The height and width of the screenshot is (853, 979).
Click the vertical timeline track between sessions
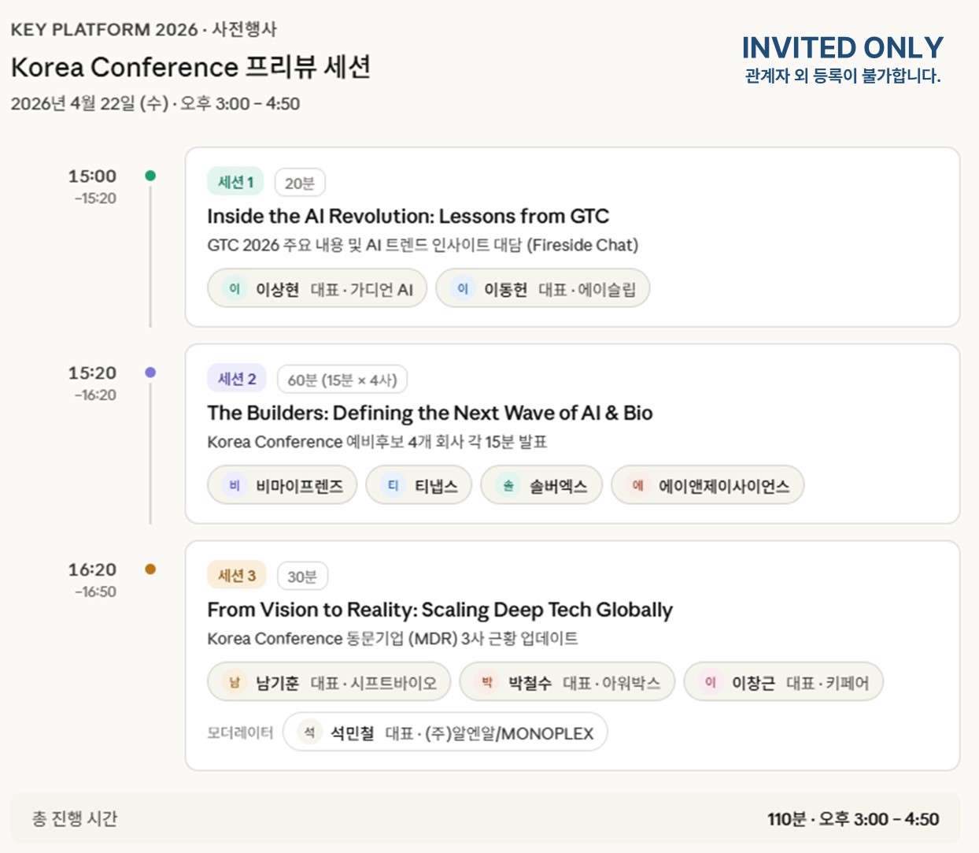[150, 276]
